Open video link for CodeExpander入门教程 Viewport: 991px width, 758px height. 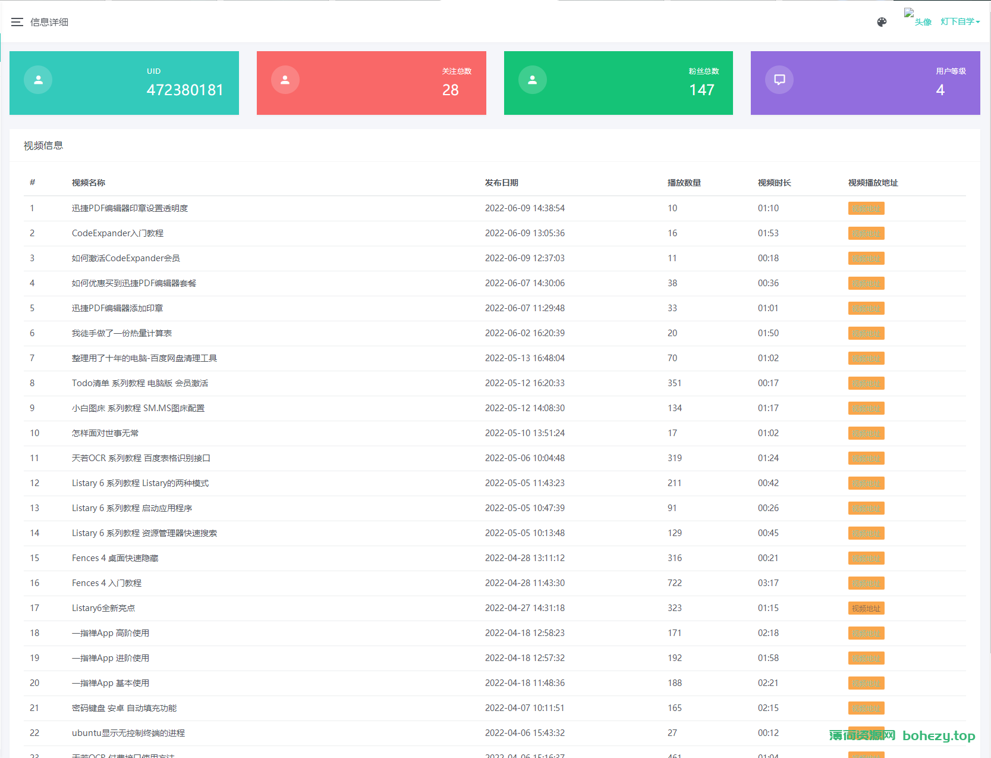coord(866,233)
